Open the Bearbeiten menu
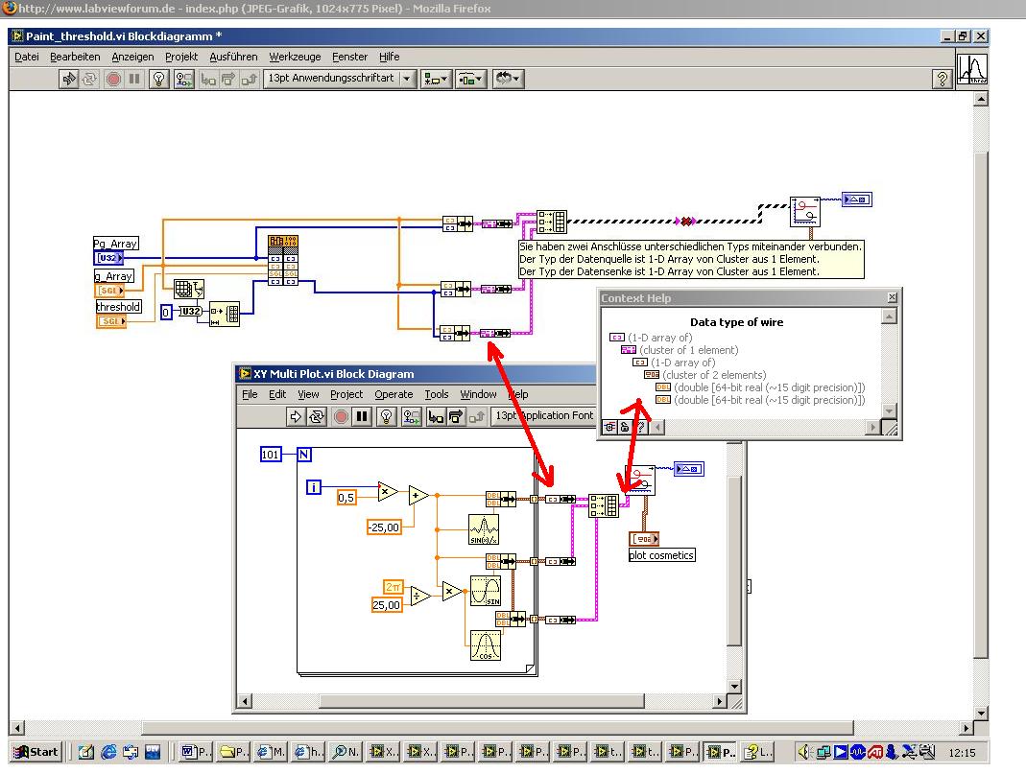The image size is (1026, 773). 75,57
